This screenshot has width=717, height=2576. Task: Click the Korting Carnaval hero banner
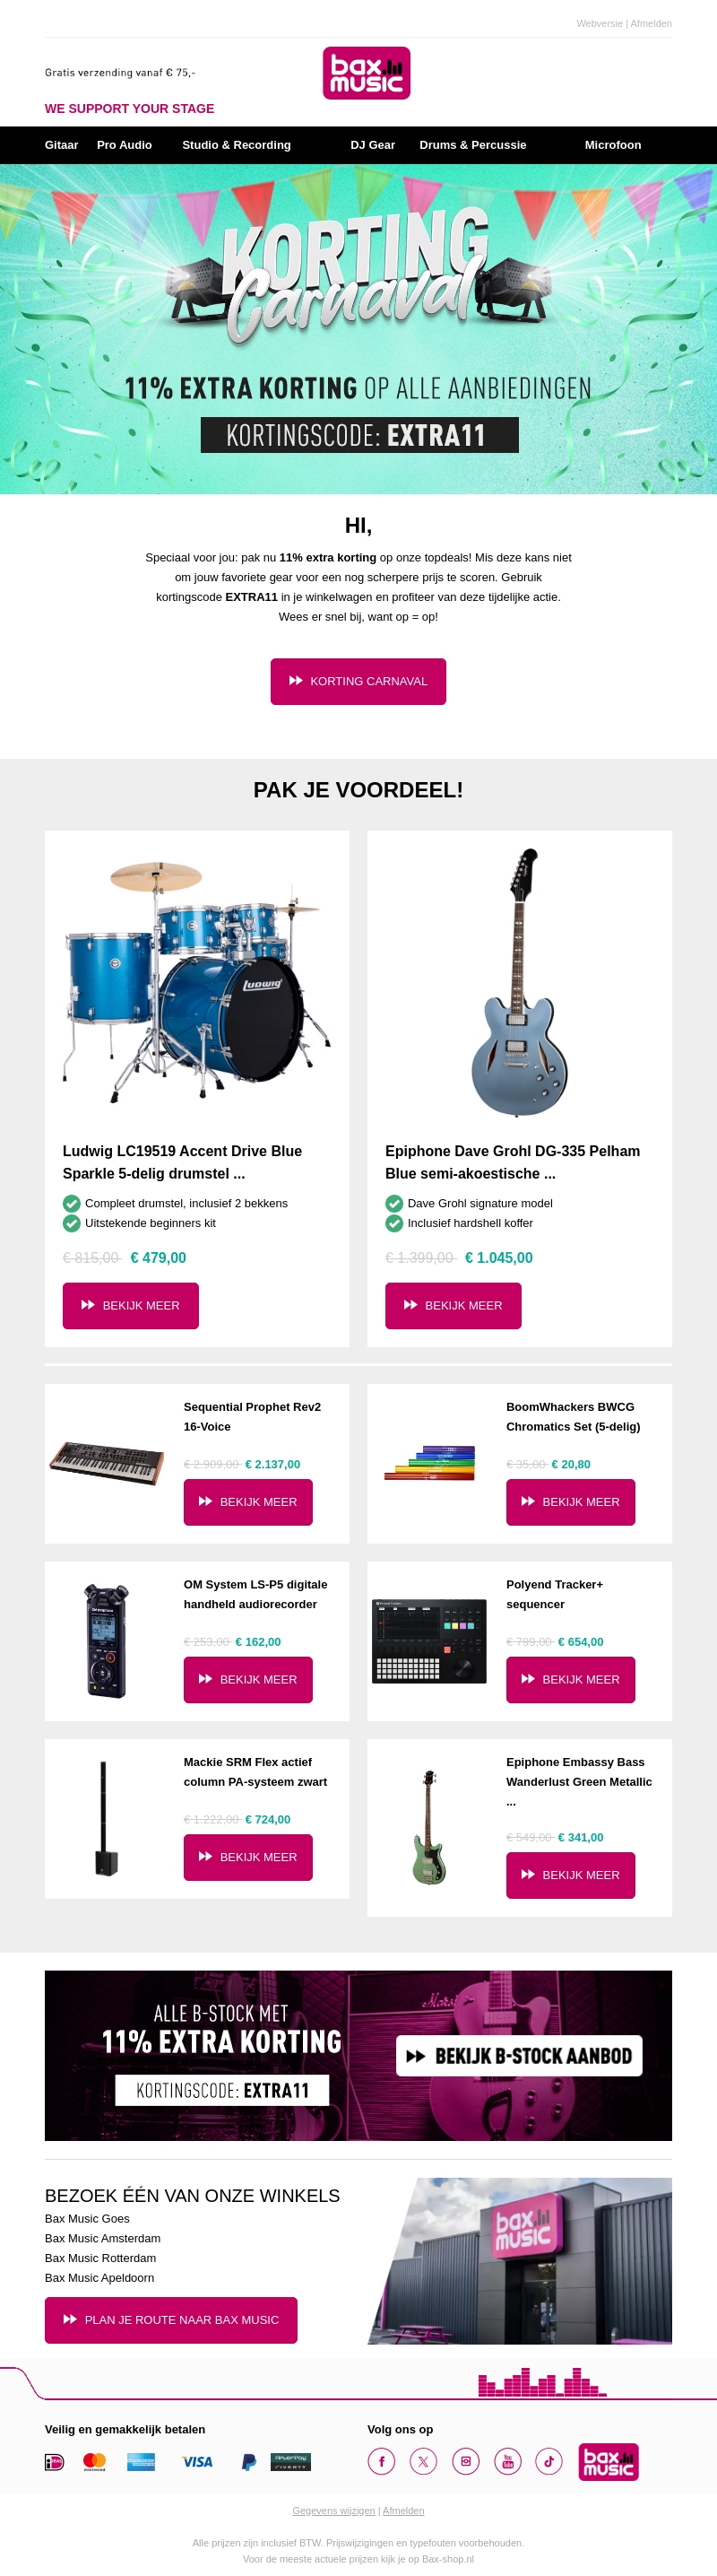(358, 329)
